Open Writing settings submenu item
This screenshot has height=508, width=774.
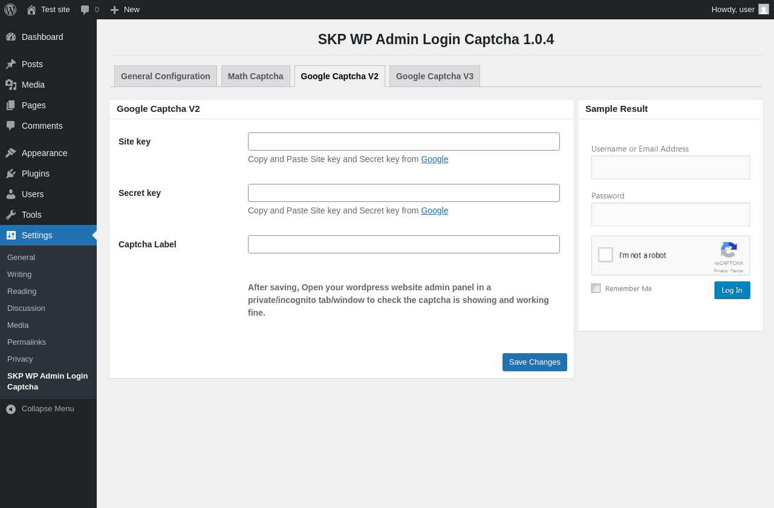(19, 275)
